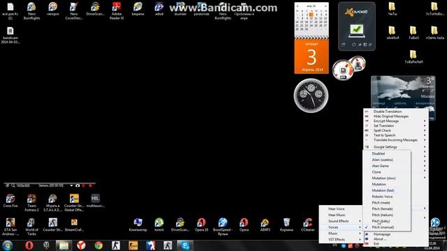Image resolution: width=447 pixels, height=251 pixels.
Task: Open the Cross Fire desktop shortcut
Action: (10, 201)
